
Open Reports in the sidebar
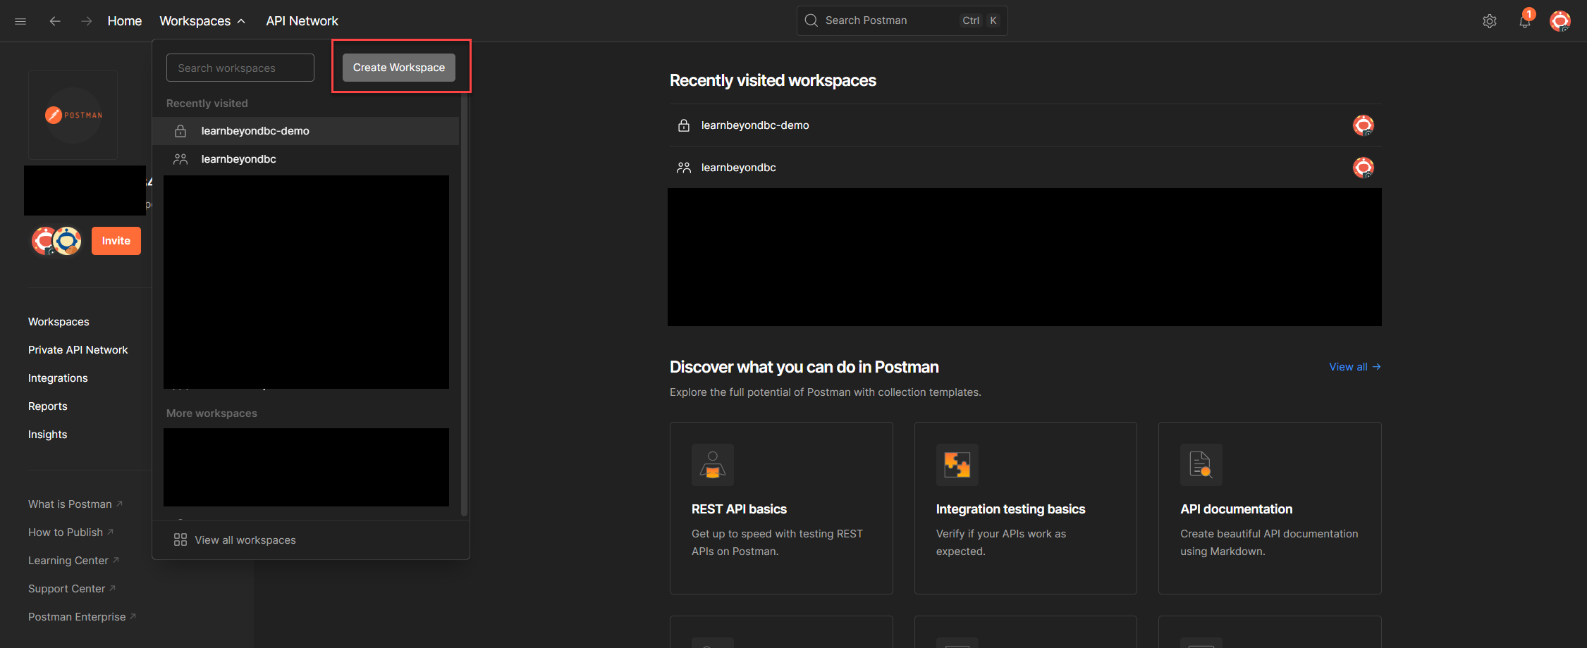point(48,406)
